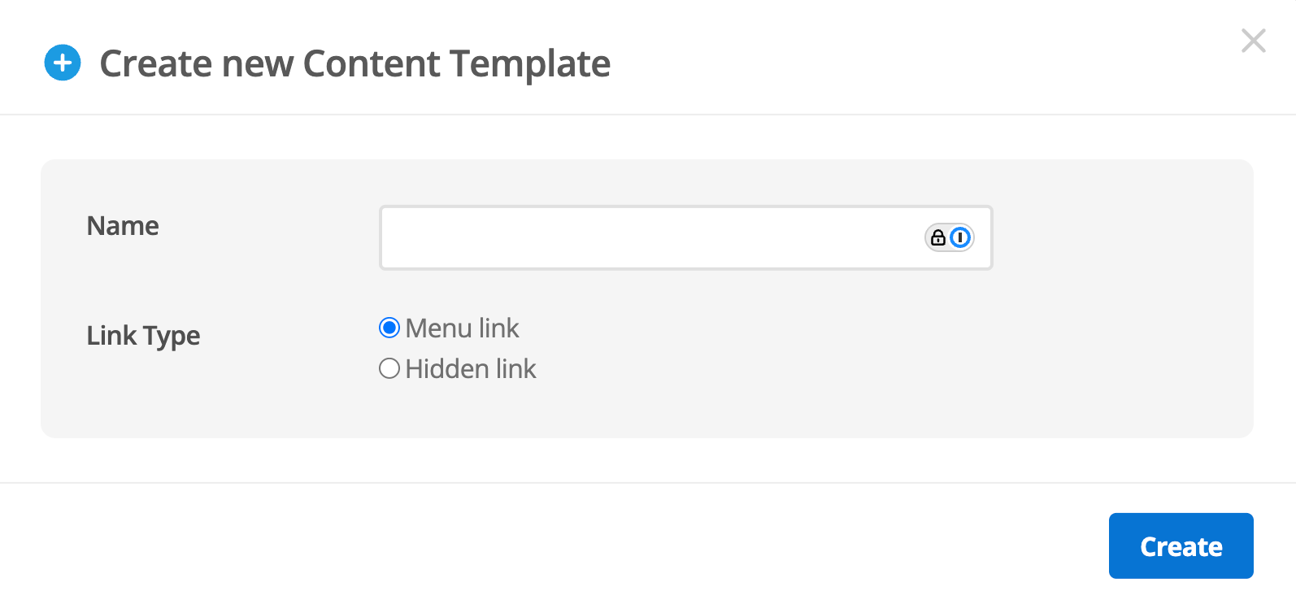Click the padlock symbol at right of input
The width and height of the screenshot is (1296, 613).
click(937, 238)
